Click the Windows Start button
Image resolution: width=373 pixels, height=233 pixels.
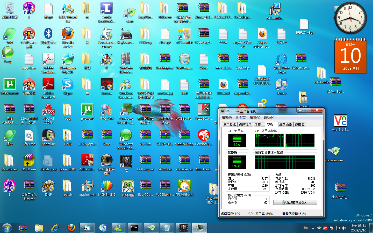[7, 228]
